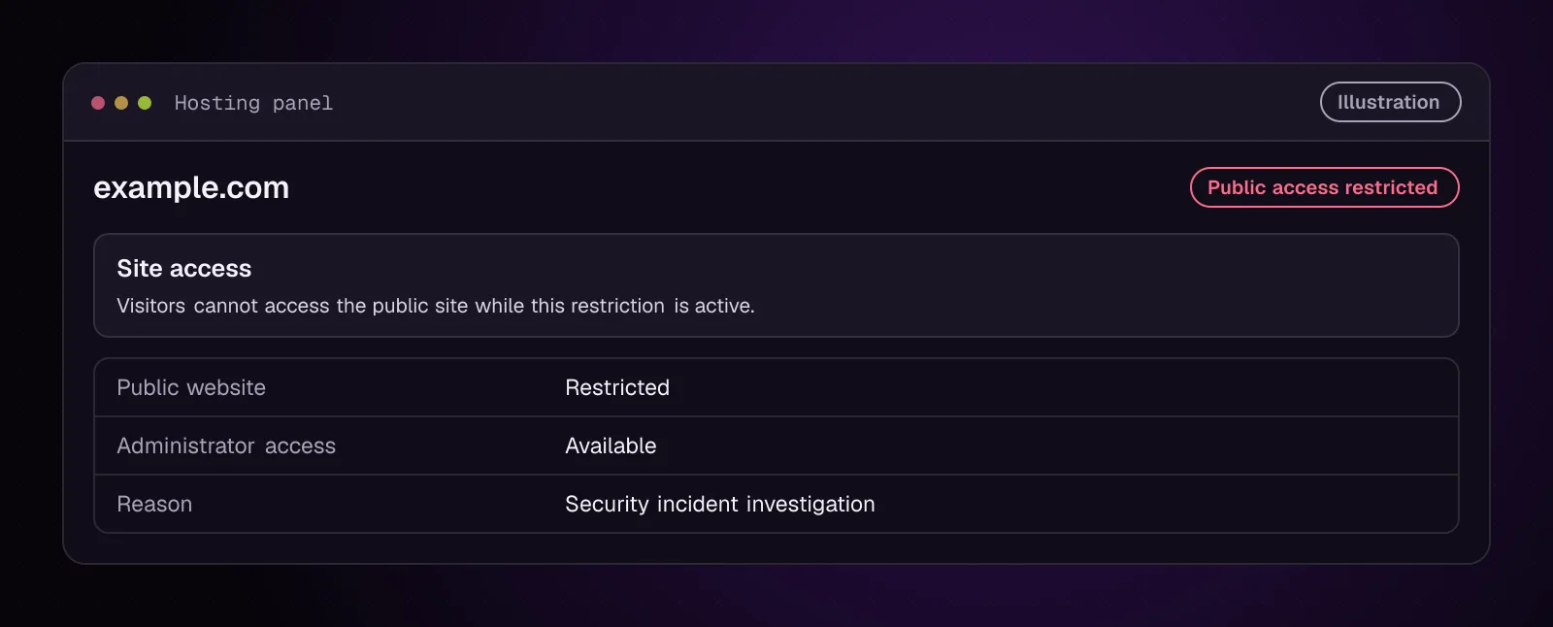
Task: Click the panel title bar area
Action: click(x=776, y=103)
